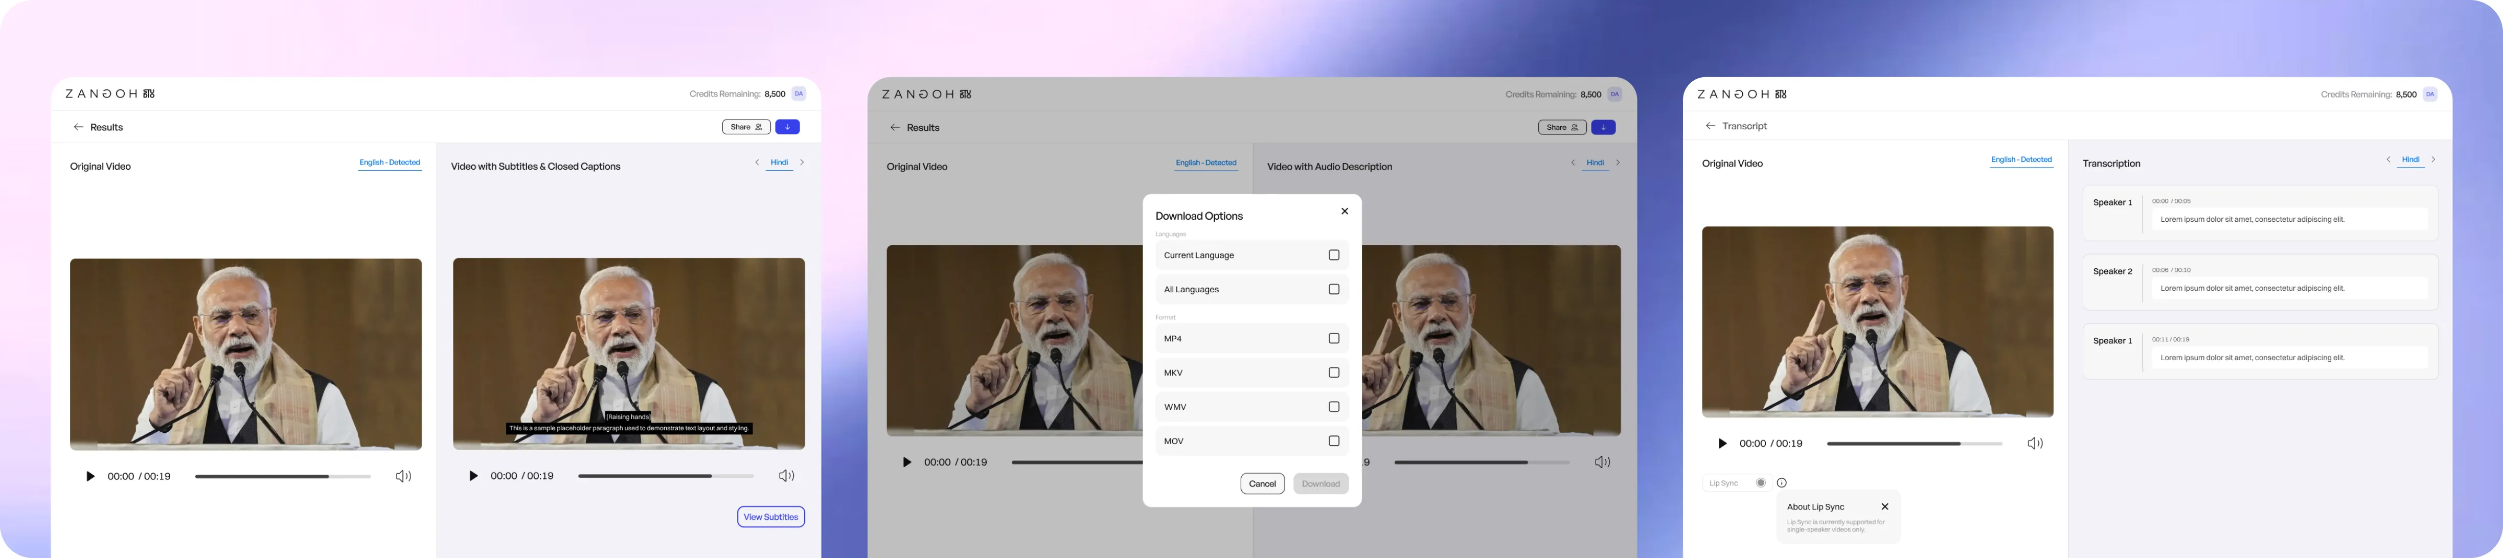Click Share button on Audio Description screen
Image resolution: width=2503 pixels, height=558 pixels.
1562,127
